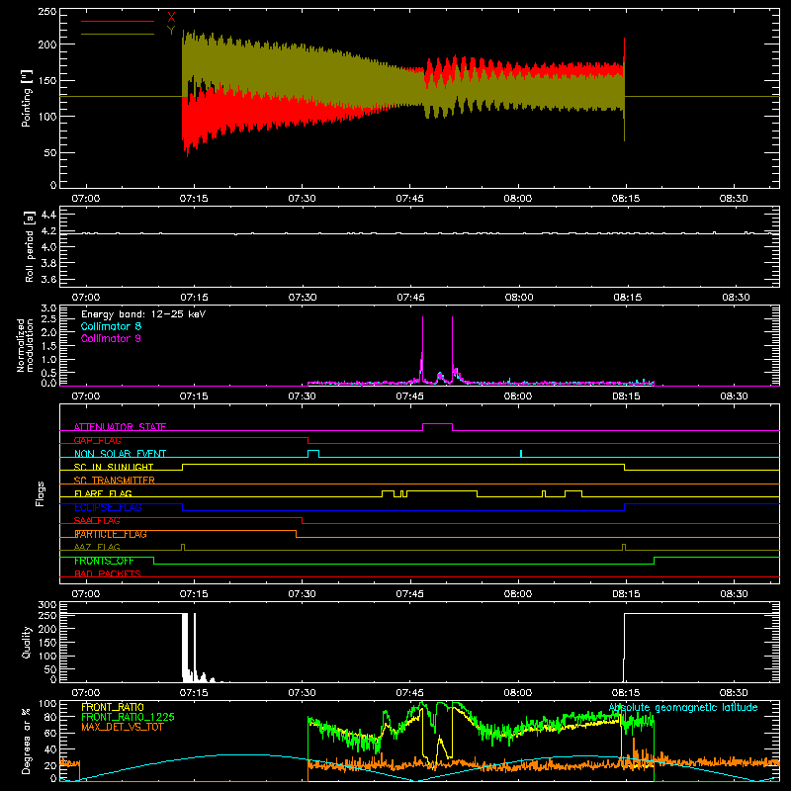Click the NON_SOLAR_EVENT flag label
Image resolution: width=791 pixels, height=791 pixels.
(120, 454)
